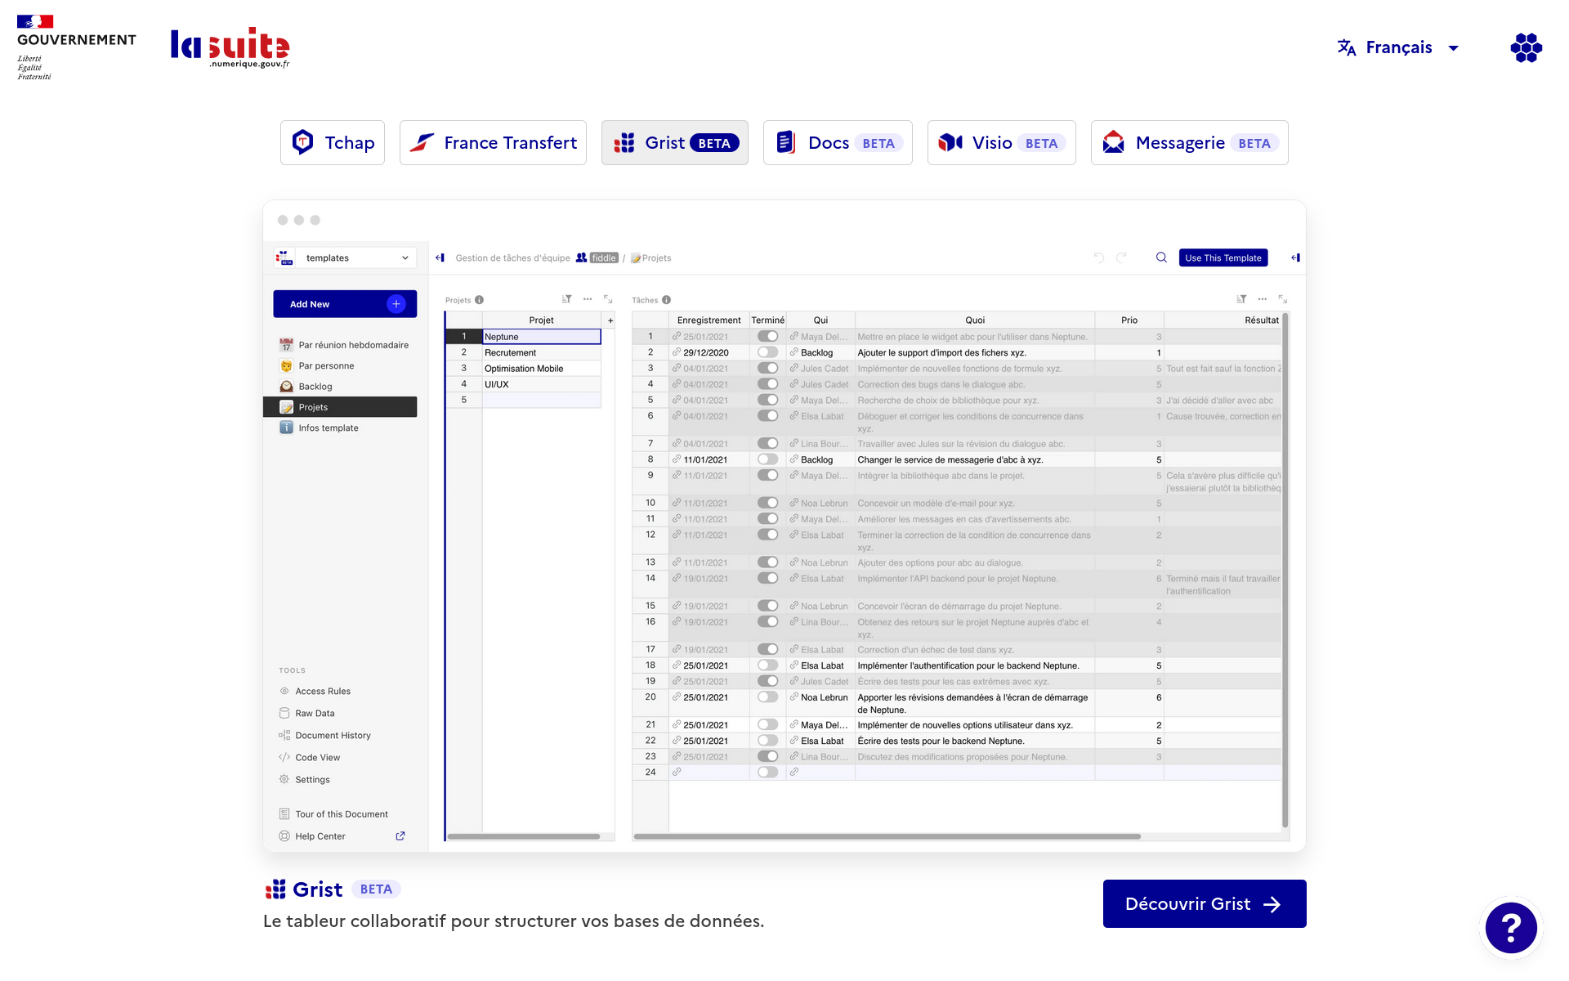The width and height of the screenshot is (1569, 981).
Task: Click info icon beside Tâches title
Action: pyautogui.click(x=667, y=300)
